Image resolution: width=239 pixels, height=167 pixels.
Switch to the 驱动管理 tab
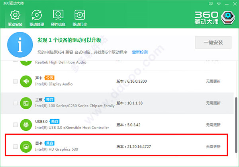(x=37, y=18)
